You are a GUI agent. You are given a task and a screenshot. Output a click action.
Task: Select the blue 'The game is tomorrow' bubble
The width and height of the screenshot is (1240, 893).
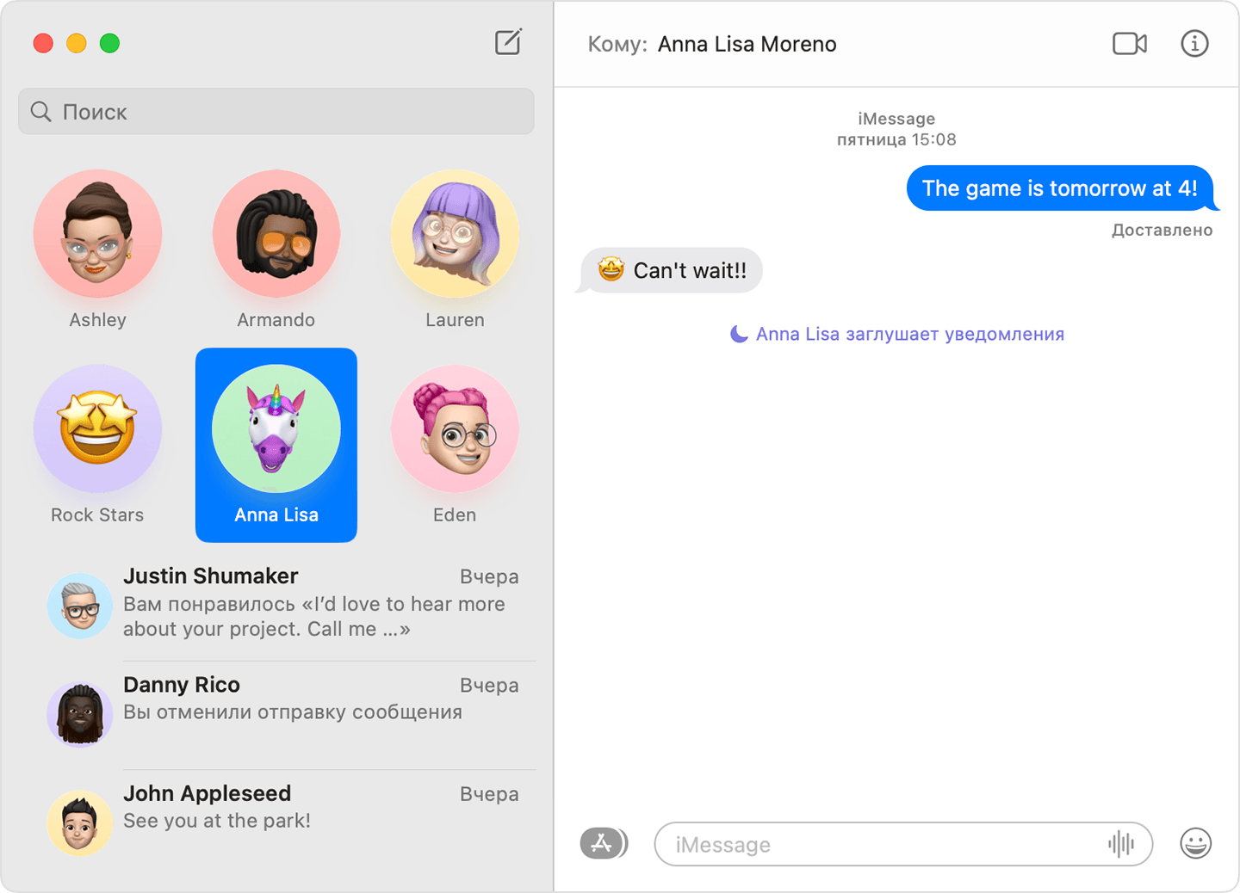tap(1061, 188)
